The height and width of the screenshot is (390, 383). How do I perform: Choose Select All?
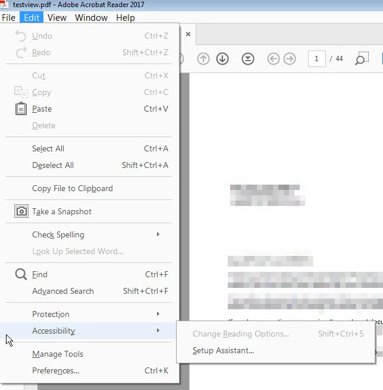coord(89,148)
